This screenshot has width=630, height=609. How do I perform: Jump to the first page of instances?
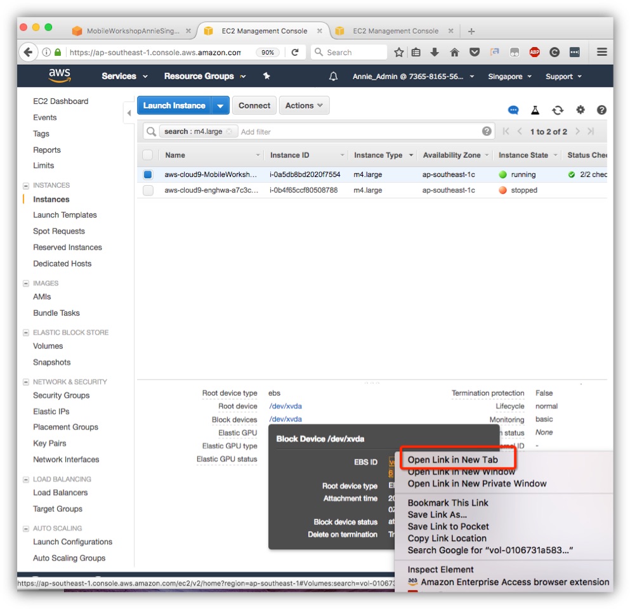506,131
